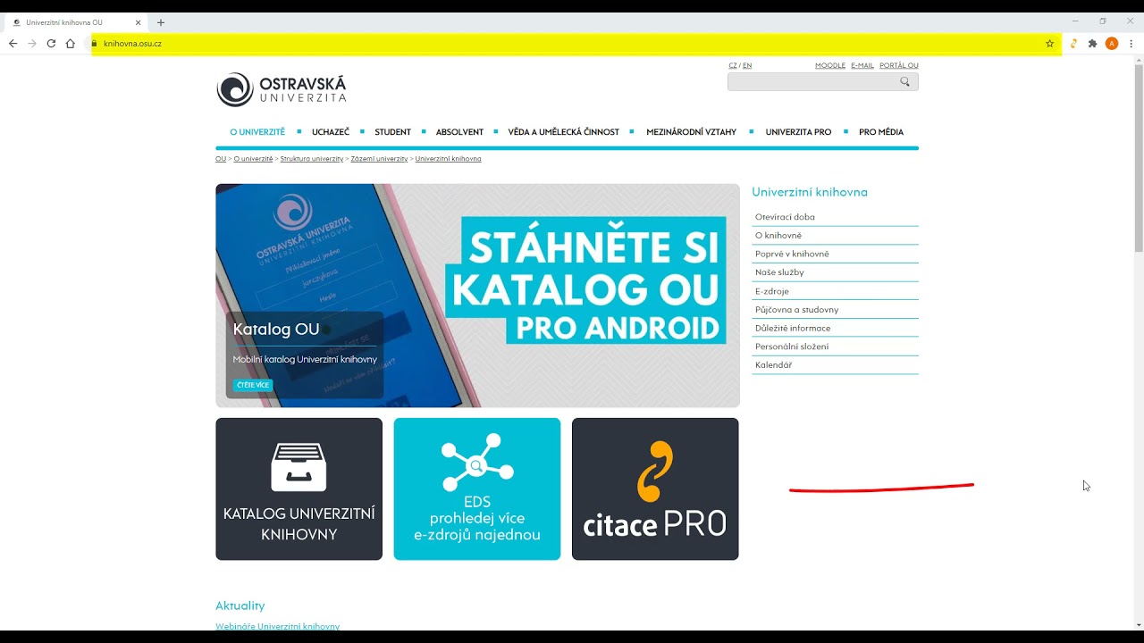Click the Zázemí univerzity breadcrumb
Image resolution: width=1144 pixels, height=643 pixels.
379,159
